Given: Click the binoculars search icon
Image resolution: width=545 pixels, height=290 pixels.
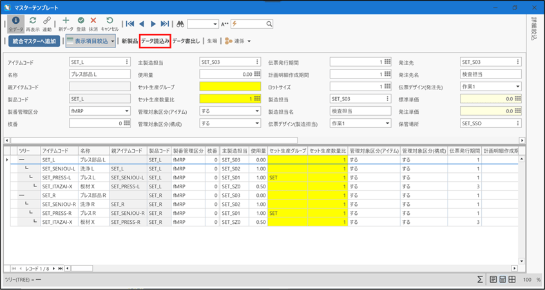Looking at the screenshot, I should pos(180,24).
